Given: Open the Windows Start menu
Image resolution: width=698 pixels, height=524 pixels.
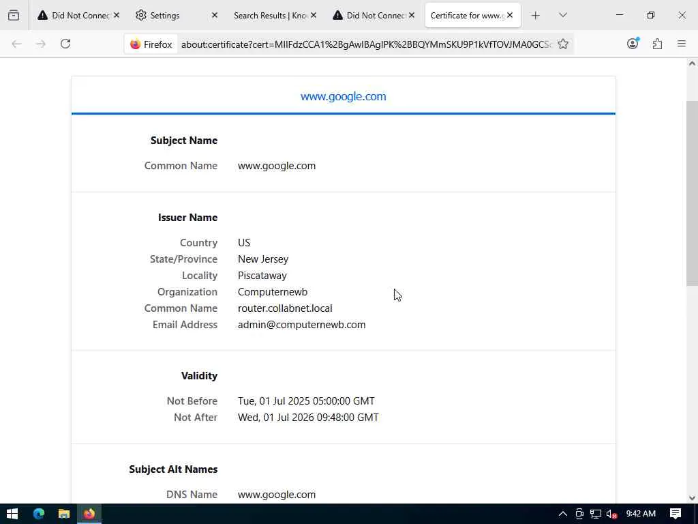Looking at the screenshot, I should click(x=12, y=514).
